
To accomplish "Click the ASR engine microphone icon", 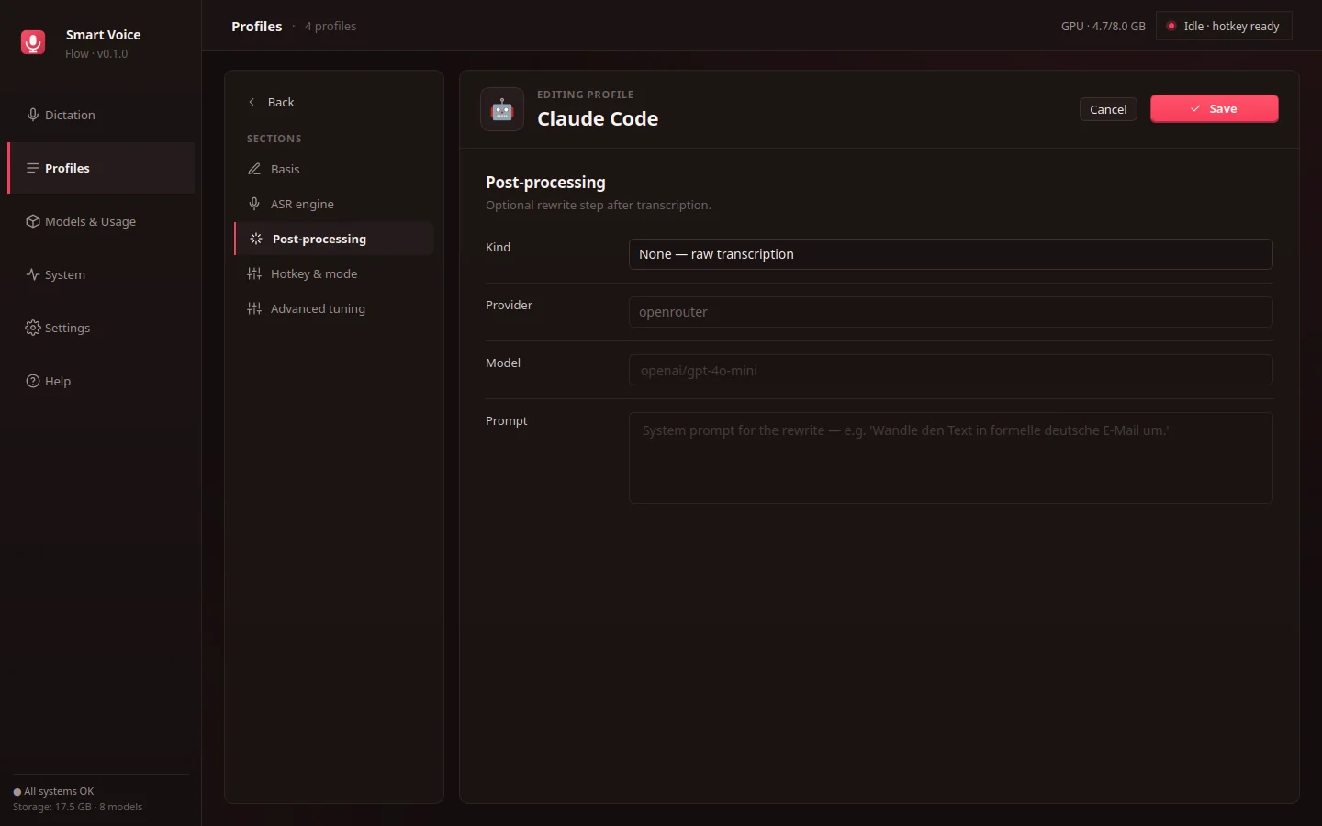I will click(254, 204).
